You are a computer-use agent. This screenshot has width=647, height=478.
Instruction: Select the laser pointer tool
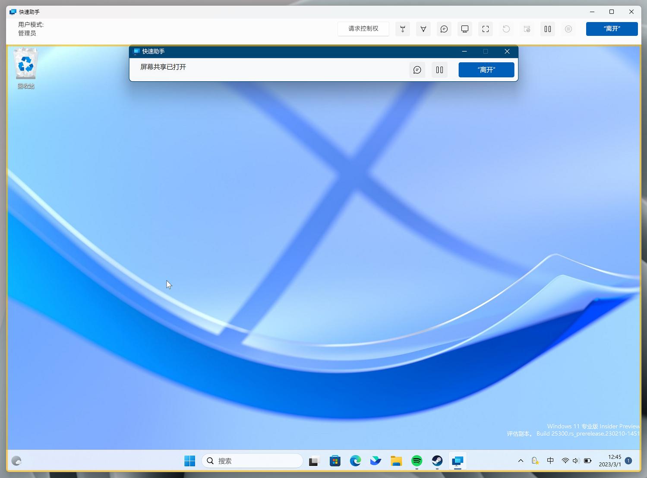tap(403, 29)
